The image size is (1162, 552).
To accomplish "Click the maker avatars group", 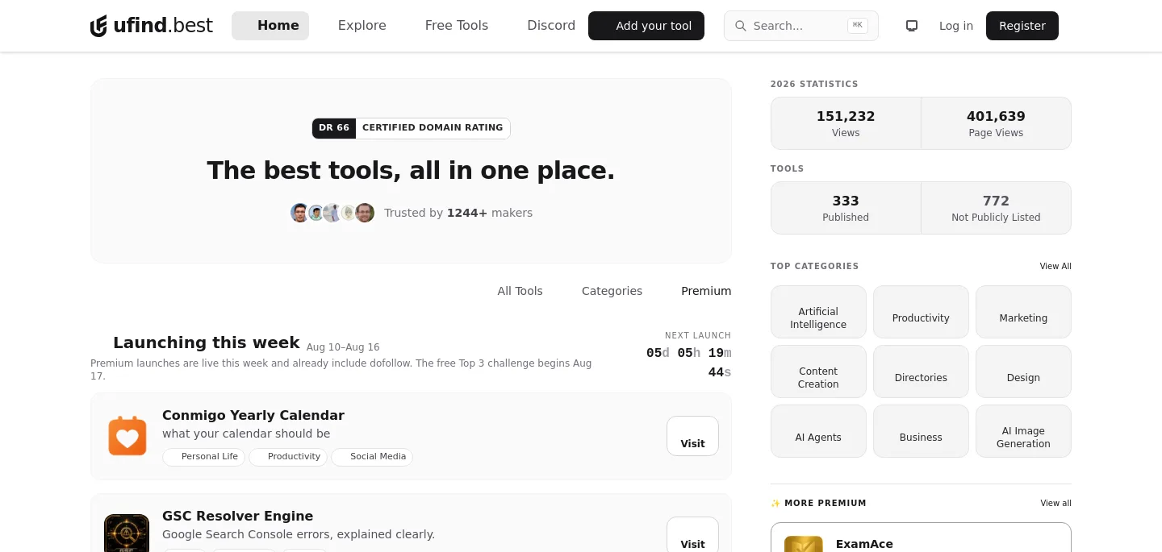I will click(332, 213).
